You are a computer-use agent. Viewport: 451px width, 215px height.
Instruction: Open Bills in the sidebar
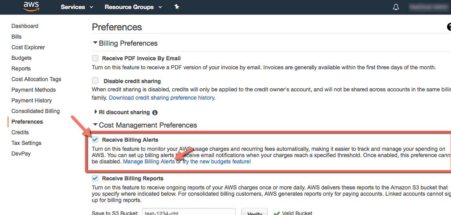(17, 37)
